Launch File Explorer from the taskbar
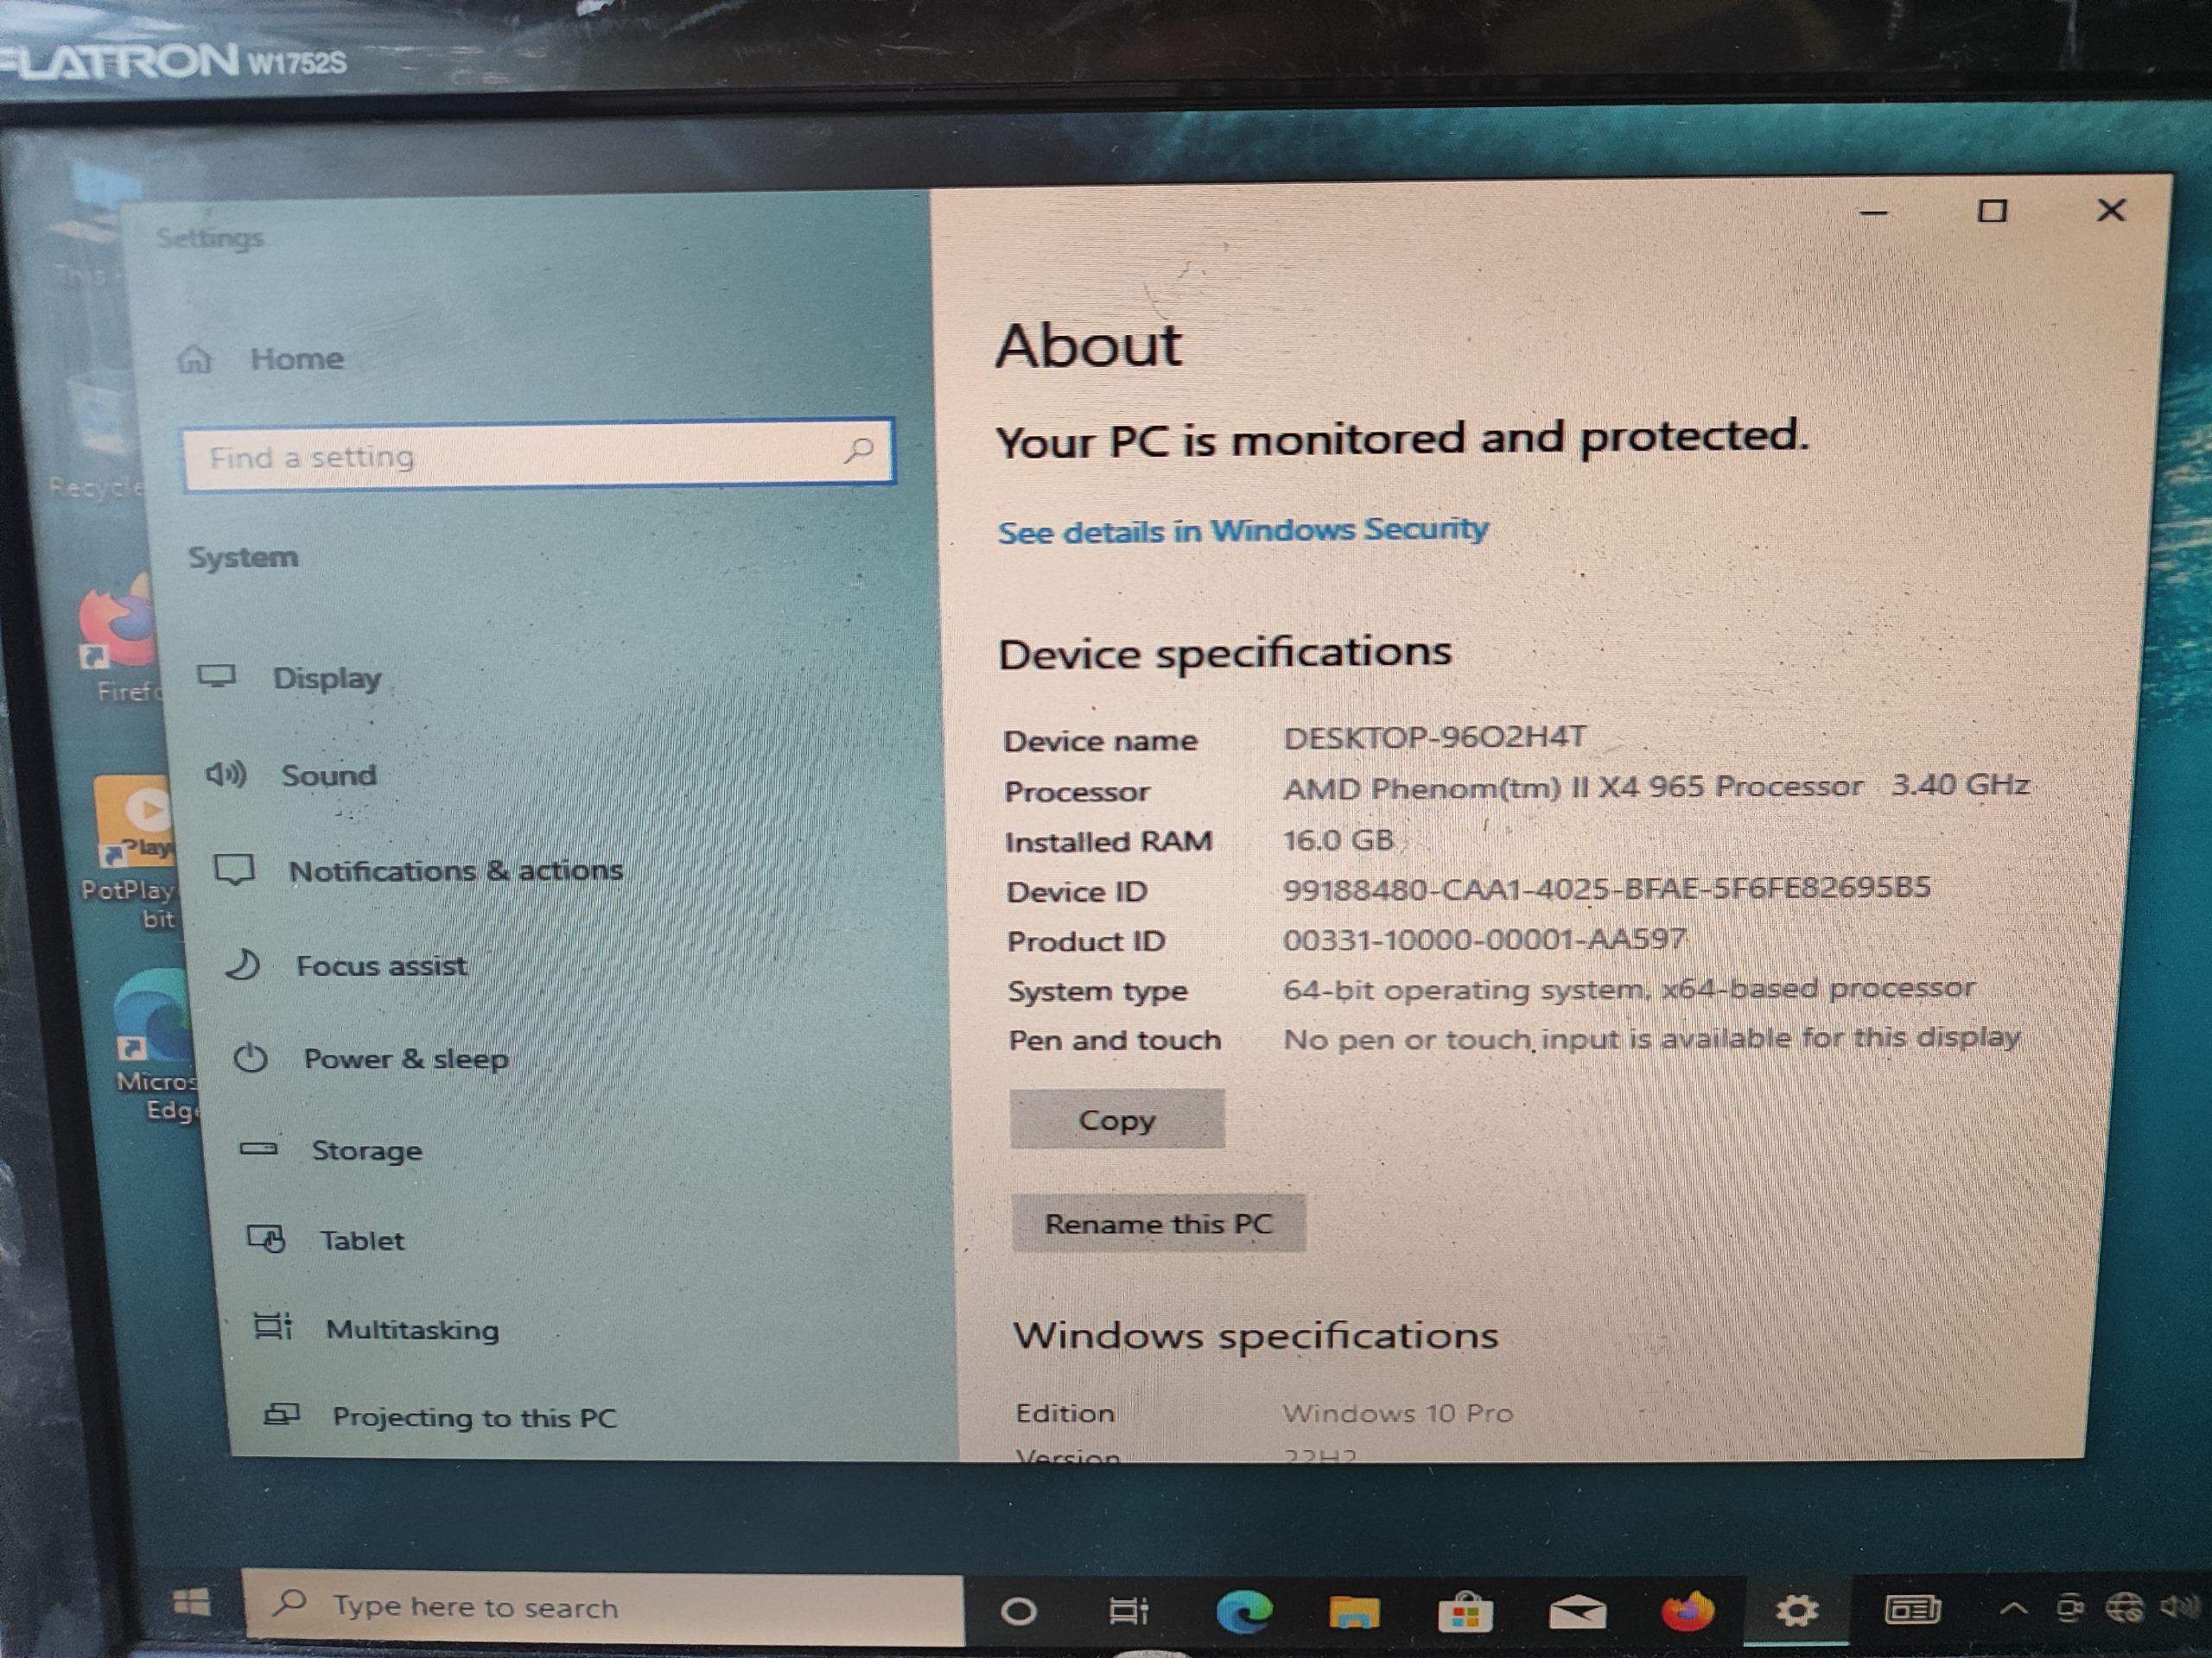The image size is (2212, 1658). (1353, 1612)
